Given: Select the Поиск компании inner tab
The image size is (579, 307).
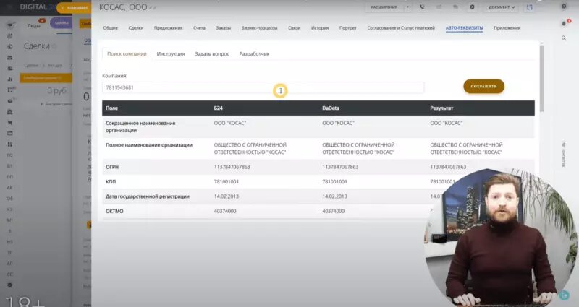Looking at the screenshot, I should click(x=127, y=53).
